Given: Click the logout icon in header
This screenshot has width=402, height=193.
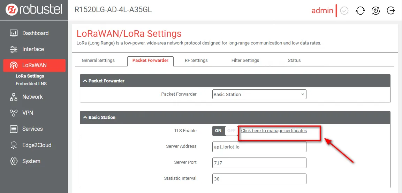Looking at the screenshot, I should point(391,11).
